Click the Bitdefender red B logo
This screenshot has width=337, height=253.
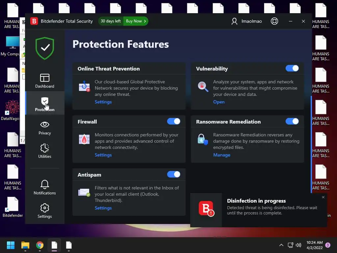(x=34, y=21)
